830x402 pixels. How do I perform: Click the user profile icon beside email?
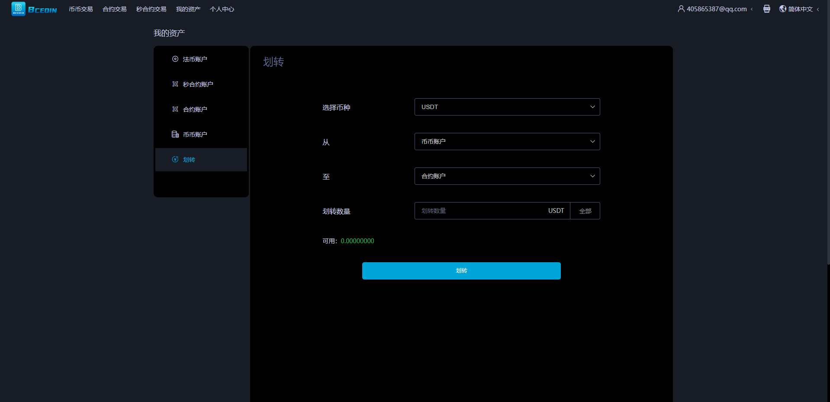(681, 9)
